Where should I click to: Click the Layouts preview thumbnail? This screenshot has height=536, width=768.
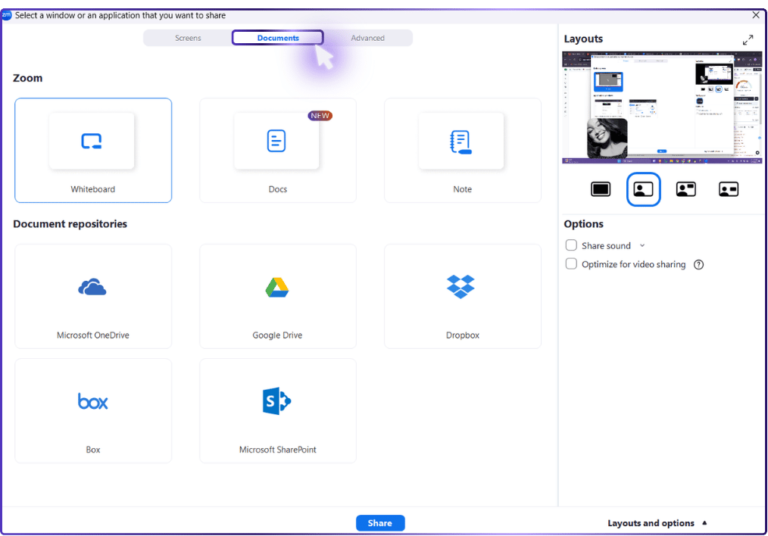662,108
